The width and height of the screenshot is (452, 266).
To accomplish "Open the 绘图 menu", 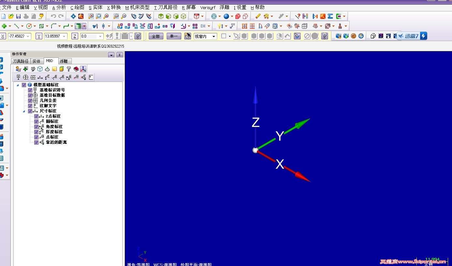I will point(77,7).
